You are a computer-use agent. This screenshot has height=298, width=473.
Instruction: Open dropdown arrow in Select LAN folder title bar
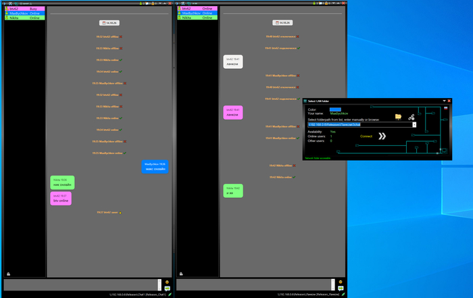point(444,101)
